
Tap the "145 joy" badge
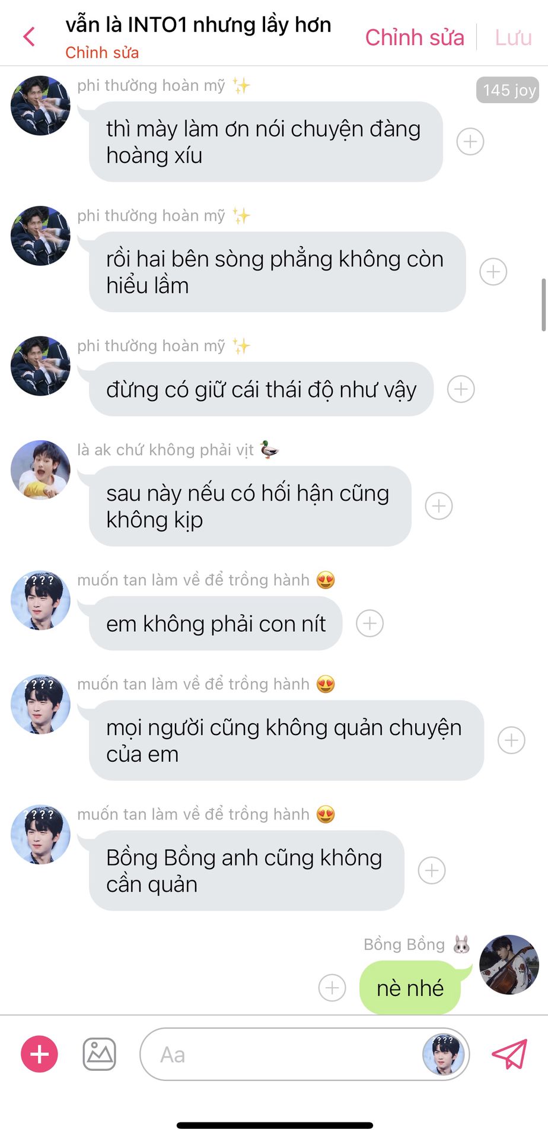[508, 90]
